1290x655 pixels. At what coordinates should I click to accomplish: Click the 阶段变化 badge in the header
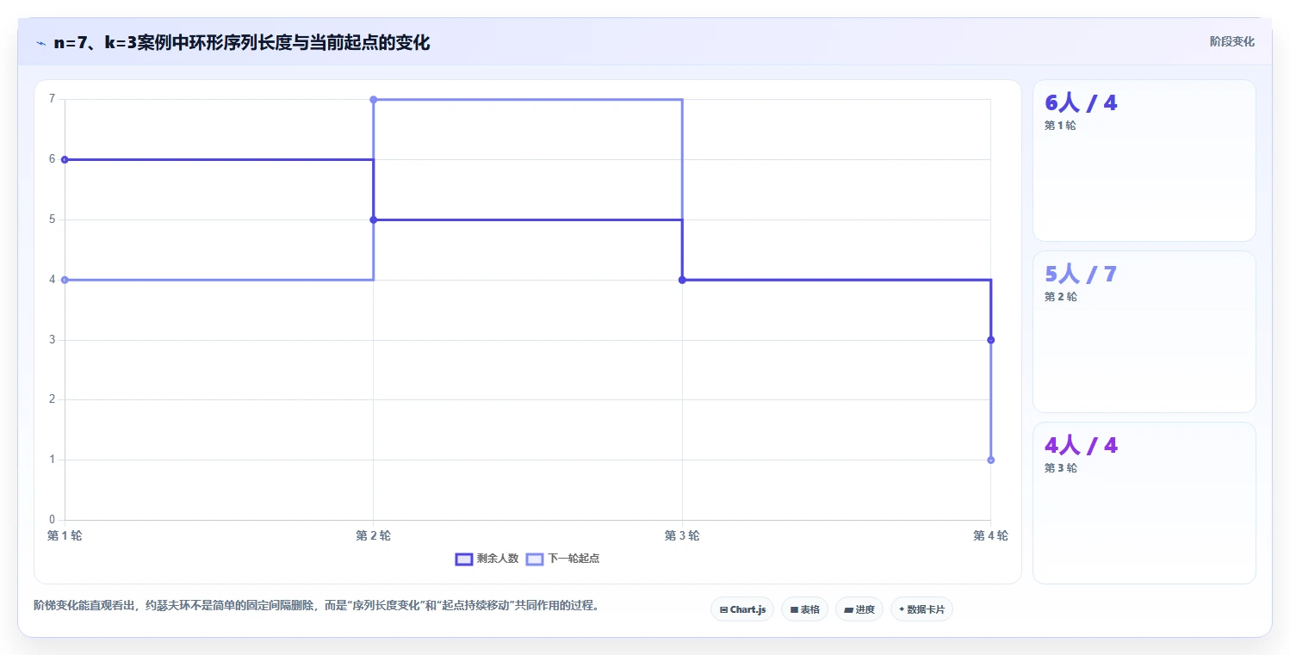[x=1231, y=41]
